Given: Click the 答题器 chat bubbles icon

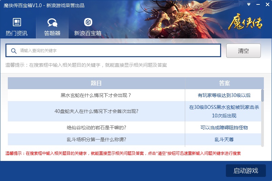Looking at the screenshot, I should [52, 22].
